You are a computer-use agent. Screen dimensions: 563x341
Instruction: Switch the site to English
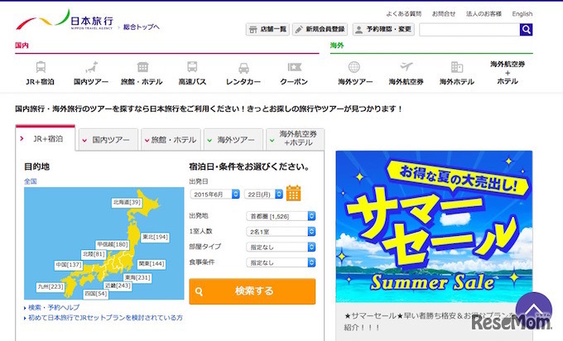522,14
